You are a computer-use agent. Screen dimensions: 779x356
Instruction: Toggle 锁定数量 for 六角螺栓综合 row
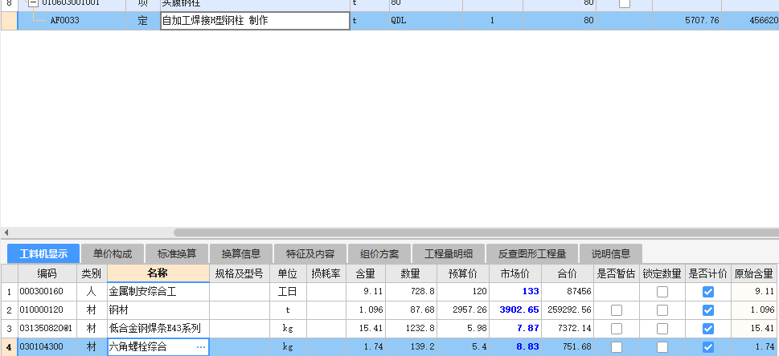662,347
